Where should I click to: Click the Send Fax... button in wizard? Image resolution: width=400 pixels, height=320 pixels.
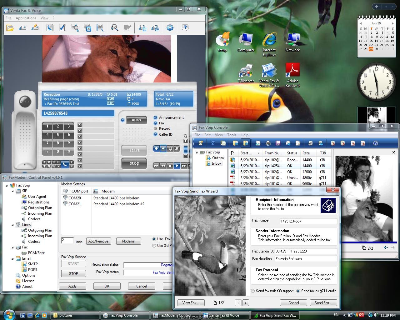pyautogui.click(x=323, y=303)
